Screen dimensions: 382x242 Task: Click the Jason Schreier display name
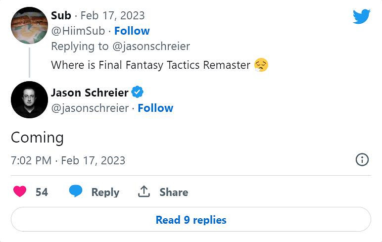pos(90,93)
